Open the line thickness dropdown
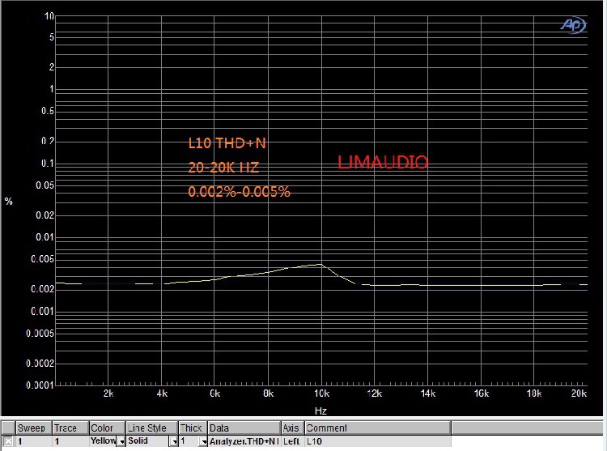Image resolution: width=607 pixels, height=451 pixels. [x=203, y=441]
